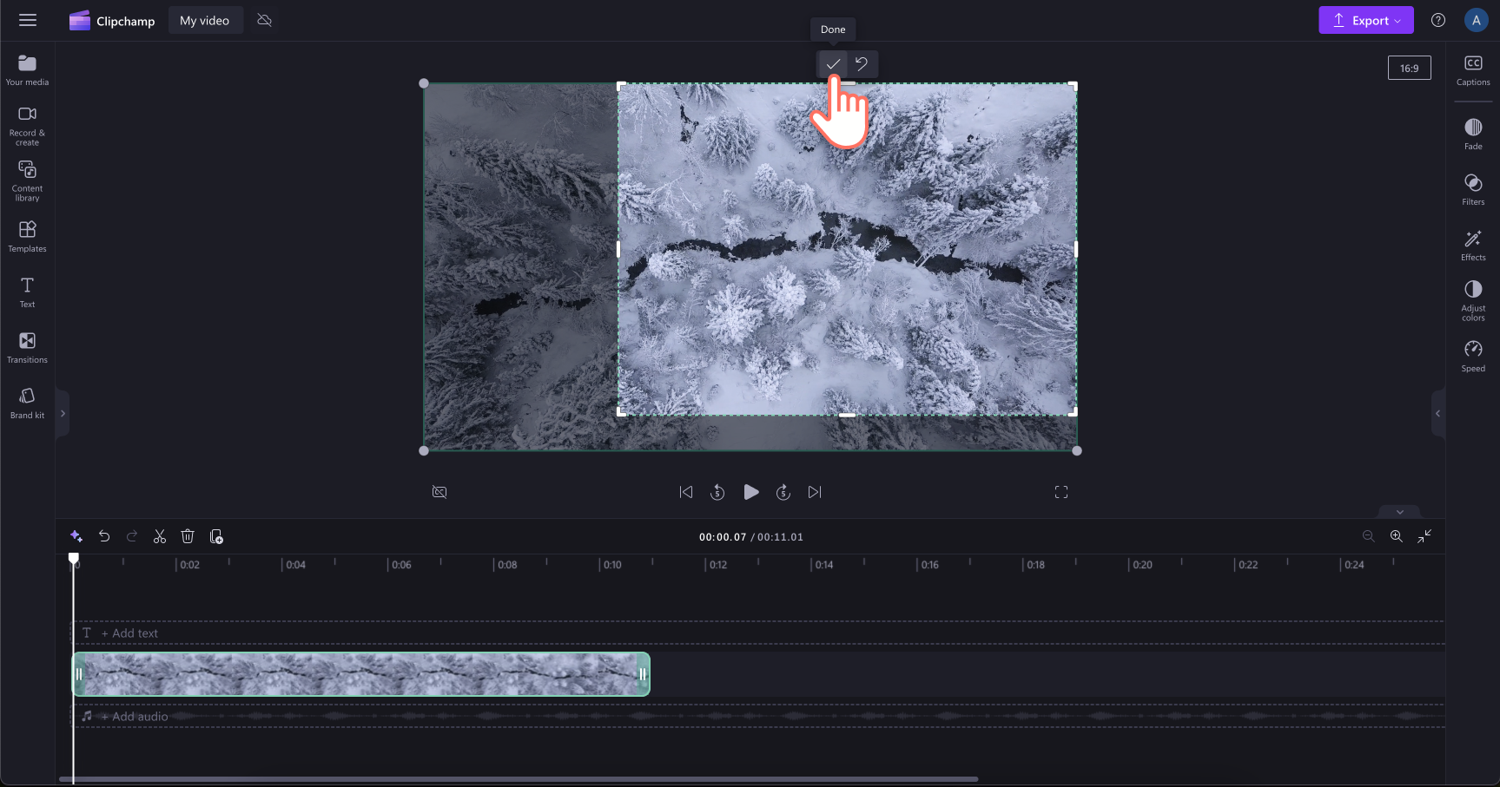Collapse the timeline with chevron
Viewport: 1500px width, 787px height.
click(x=1399, y=512)
